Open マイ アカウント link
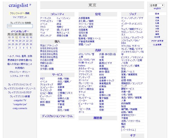 coord(20,17)
